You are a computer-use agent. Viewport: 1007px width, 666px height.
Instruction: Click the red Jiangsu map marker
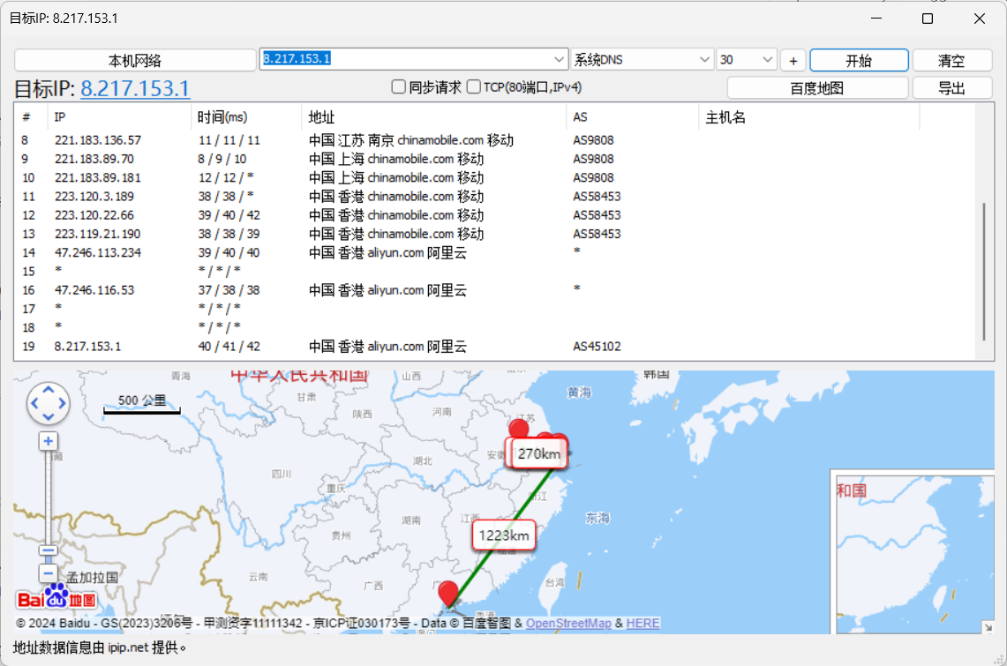(x=518, y=429)
